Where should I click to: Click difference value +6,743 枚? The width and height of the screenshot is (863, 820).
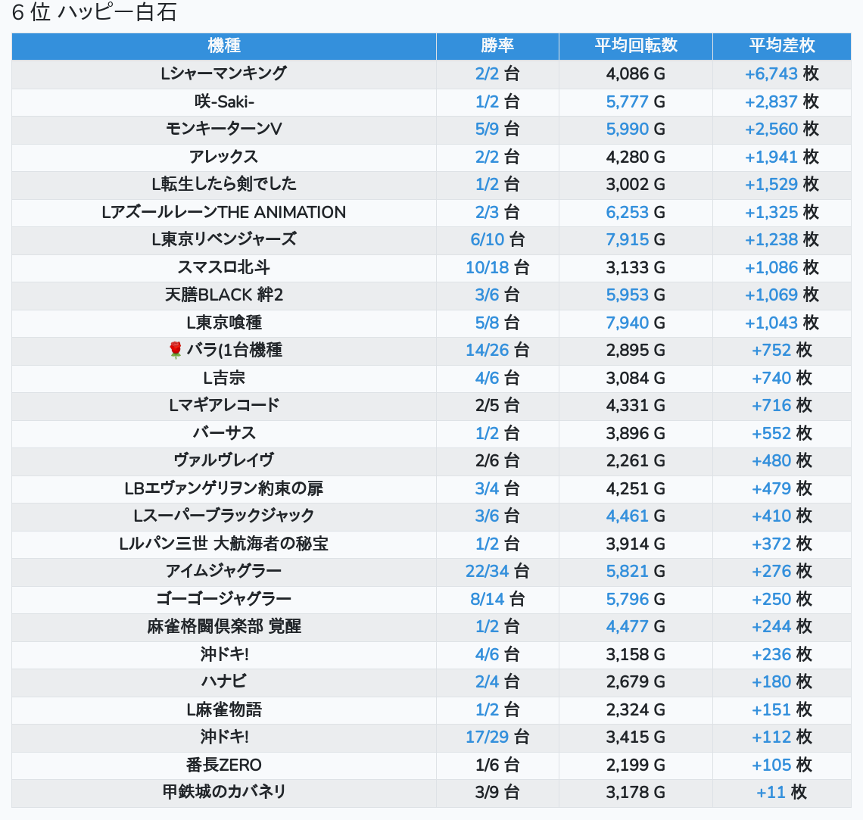[x=781, y=73]
